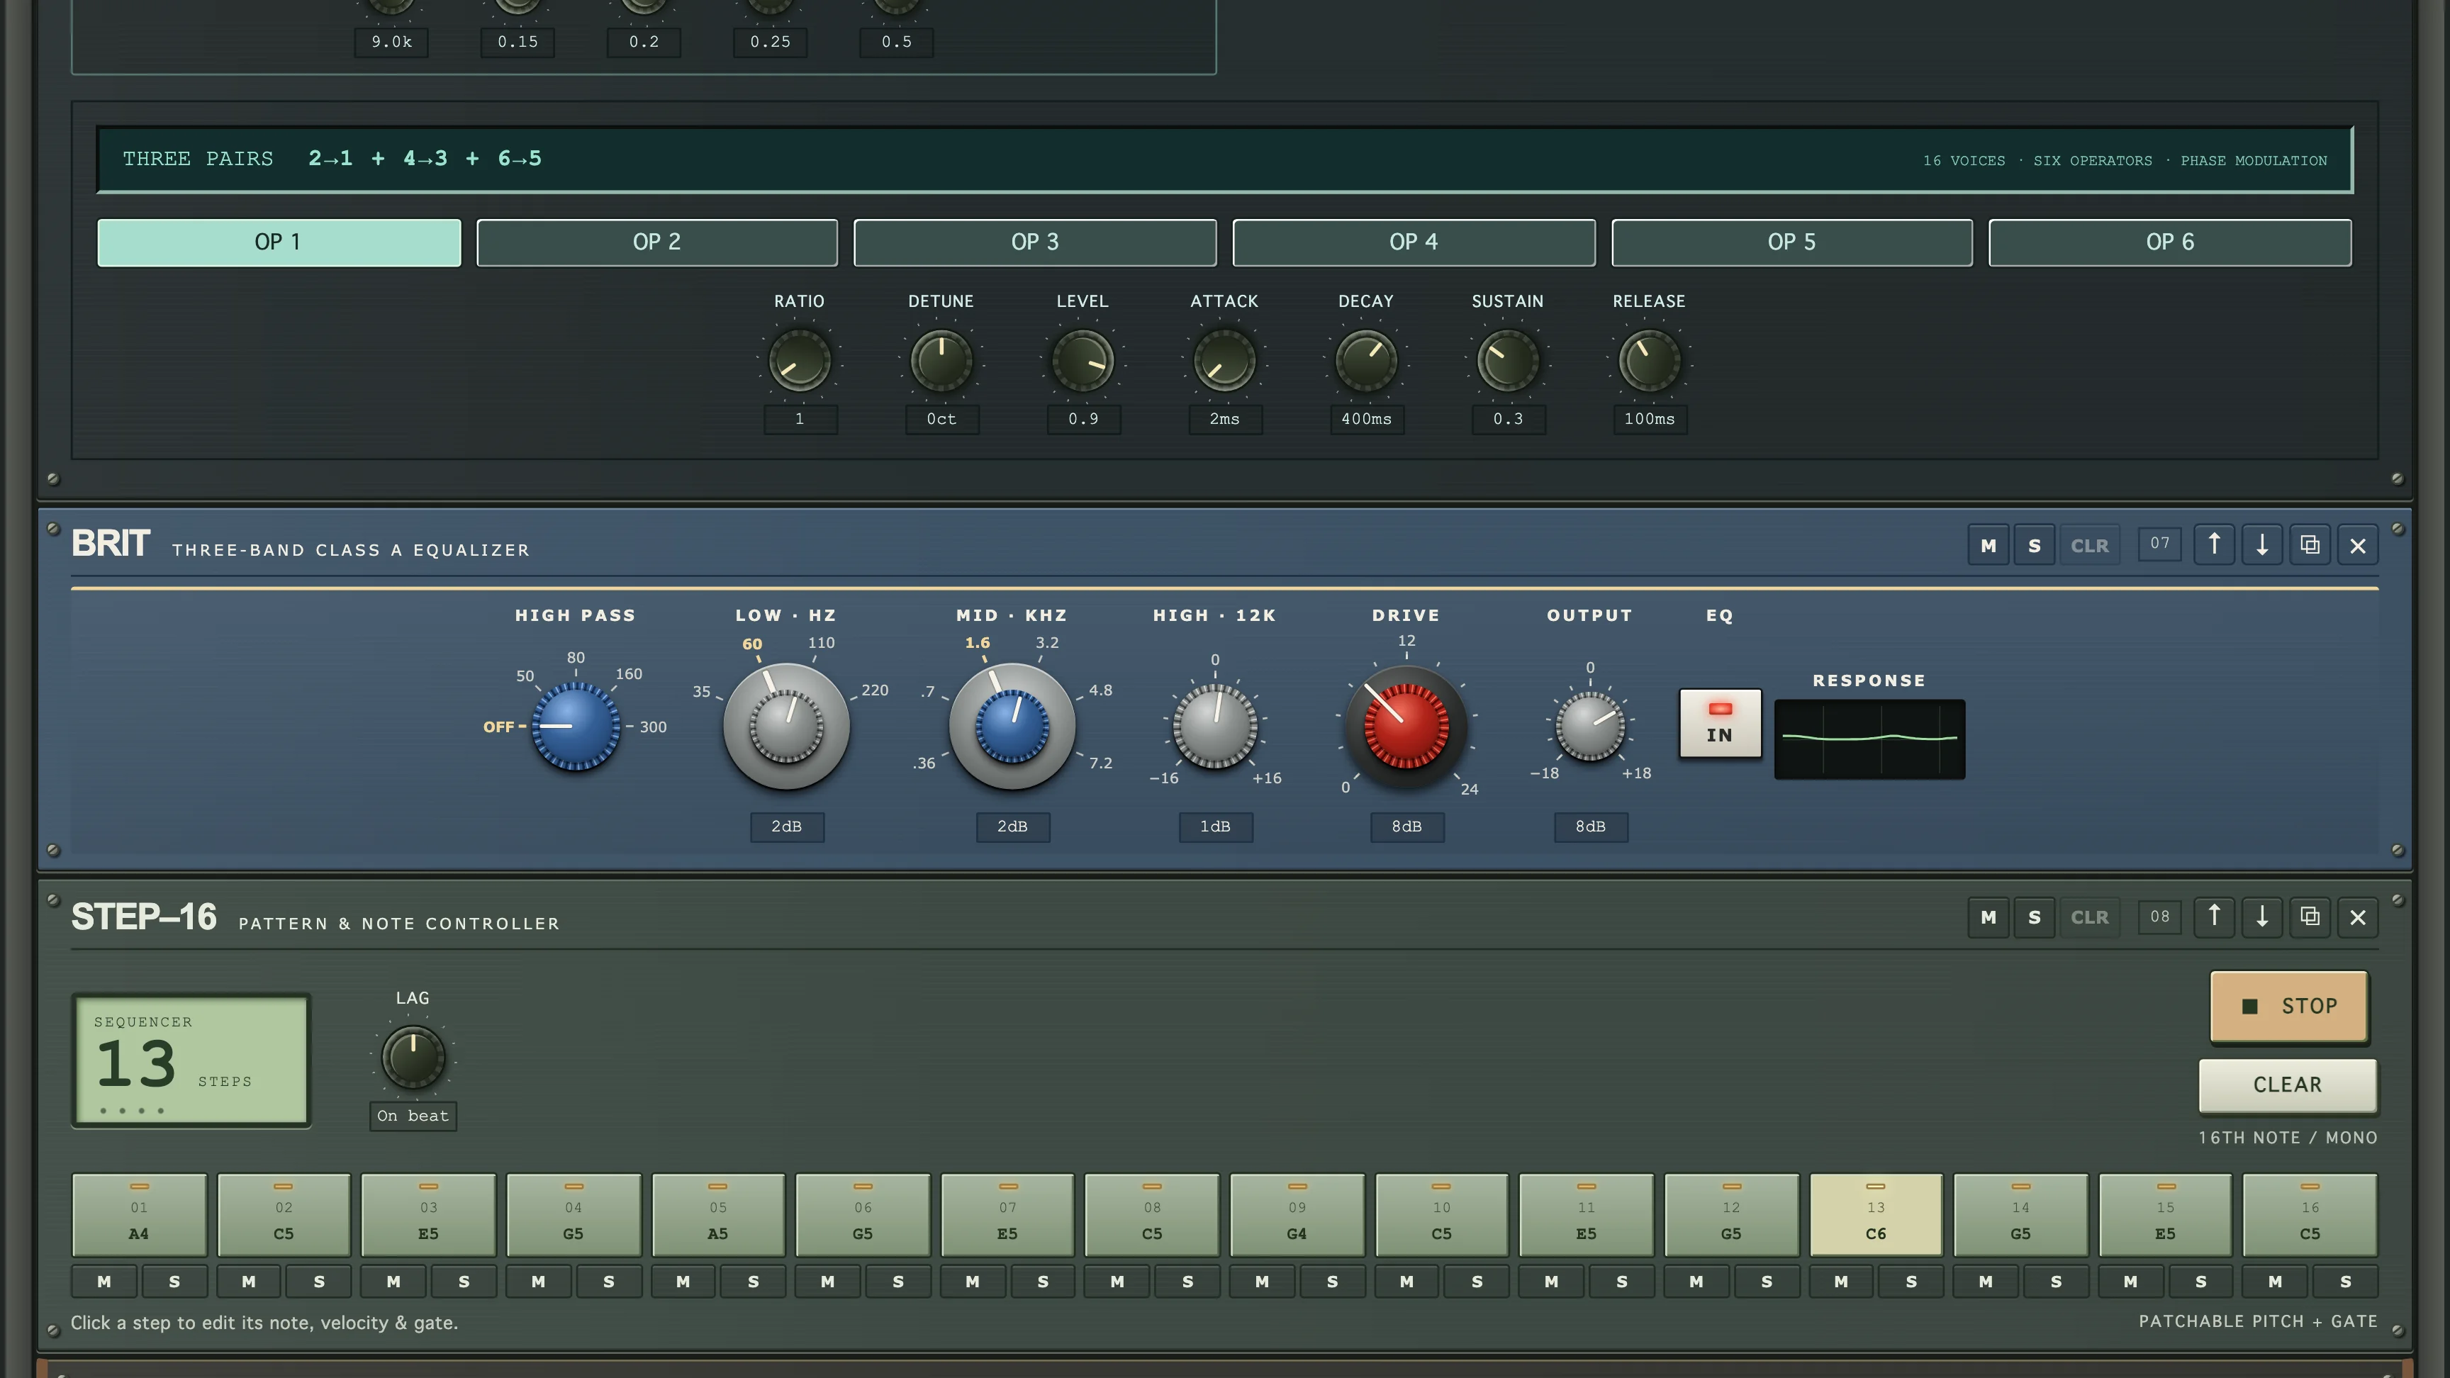Switch to the OP 2 operator tab

click(x=657, y=242)
